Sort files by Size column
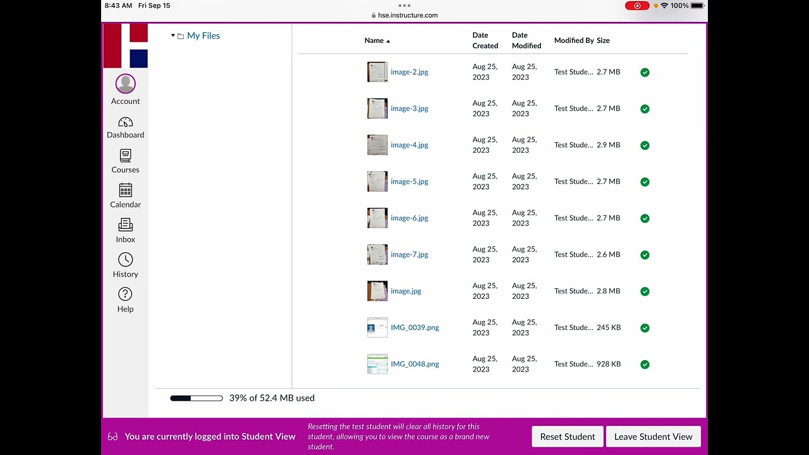 (603, 40)
